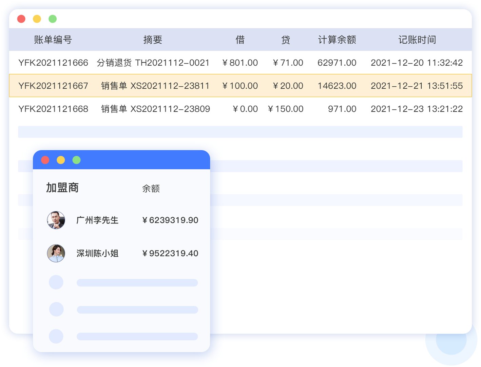481x367 pixels.
Task: Click the 摘要 column header
Action: click(153, 40)
